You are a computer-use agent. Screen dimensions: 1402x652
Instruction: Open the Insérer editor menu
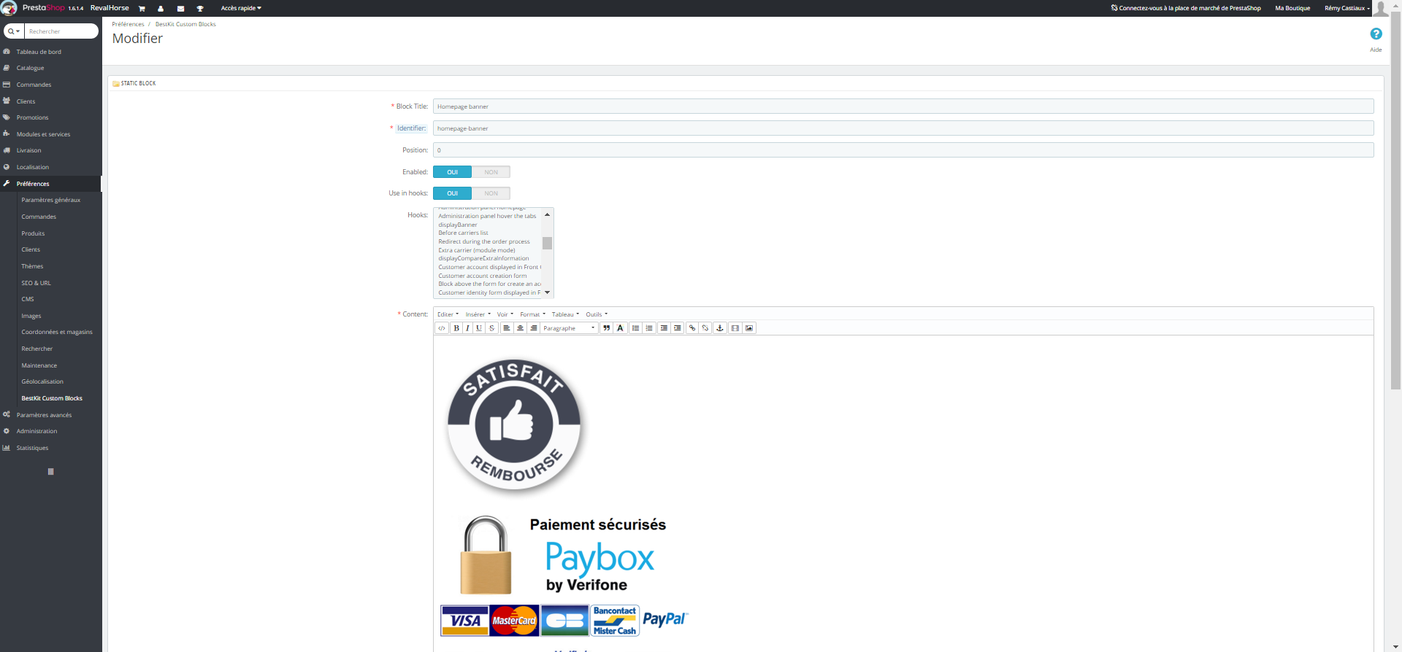pyautogui.click(x=478, y=314)
